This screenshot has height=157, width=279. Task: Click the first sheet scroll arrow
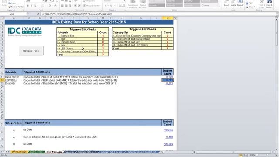pos(1,152)
